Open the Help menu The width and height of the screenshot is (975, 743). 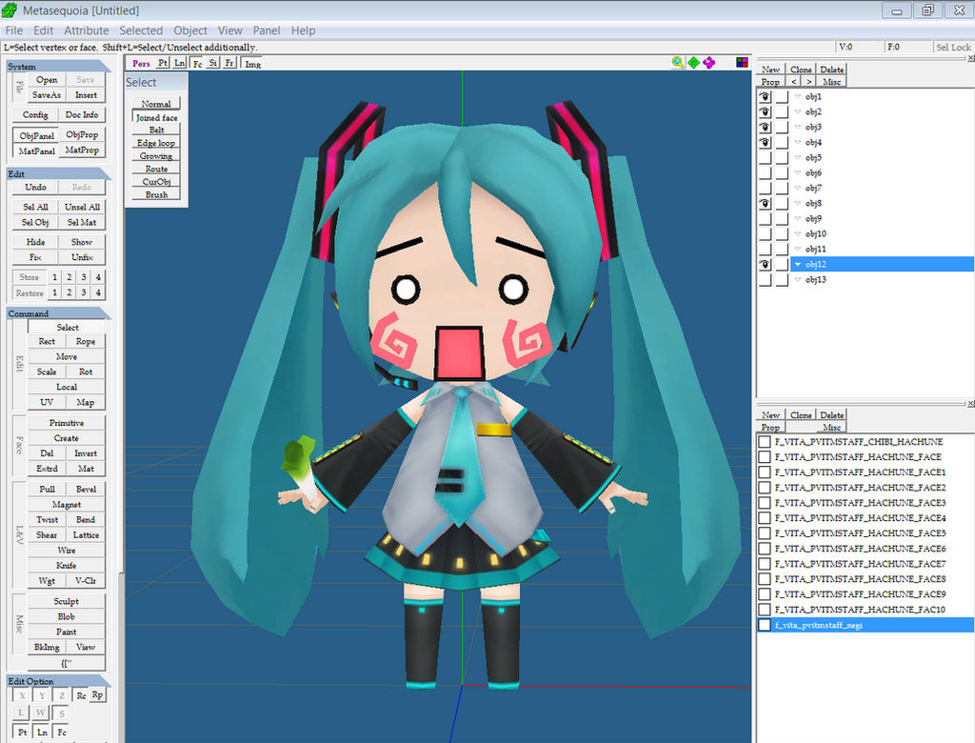pos(303,30)
